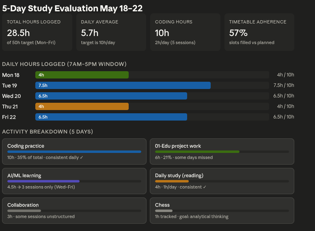
Task: Click the gray Collaboration progress bar
Action: (x=24, y=211)
